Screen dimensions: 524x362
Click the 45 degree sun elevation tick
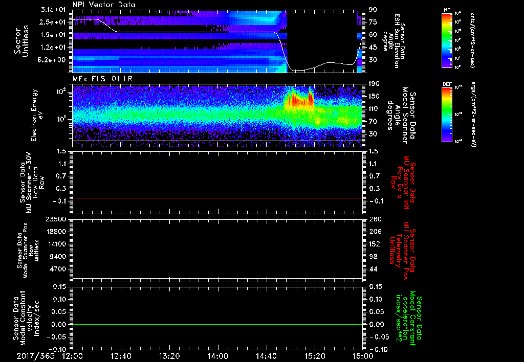pos(373,48)
